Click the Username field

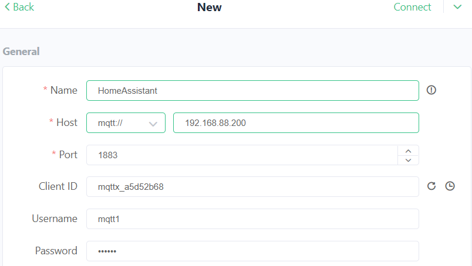(252, 219)
